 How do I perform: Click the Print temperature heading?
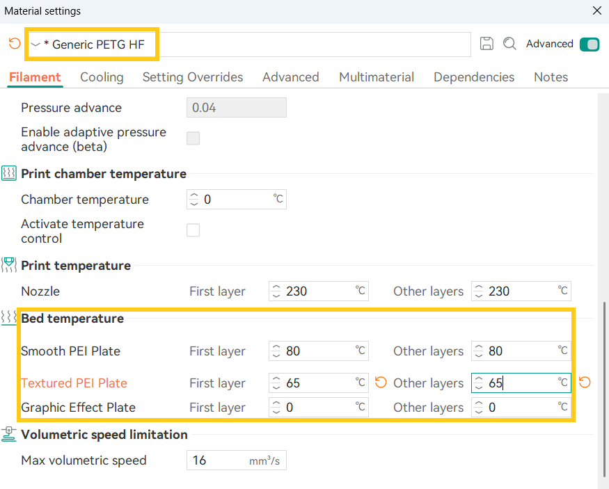(76, 266)
